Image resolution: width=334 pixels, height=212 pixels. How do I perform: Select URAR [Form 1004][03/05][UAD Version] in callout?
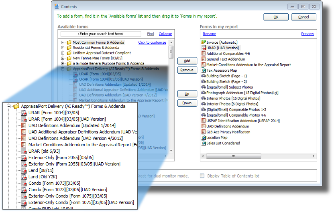pyautogui.click(x=67, y=119)
